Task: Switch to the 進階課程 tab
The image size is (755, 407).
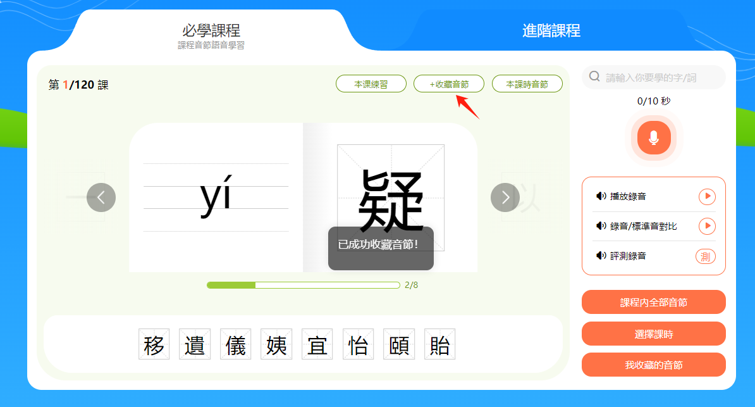Action: (551, 30)
